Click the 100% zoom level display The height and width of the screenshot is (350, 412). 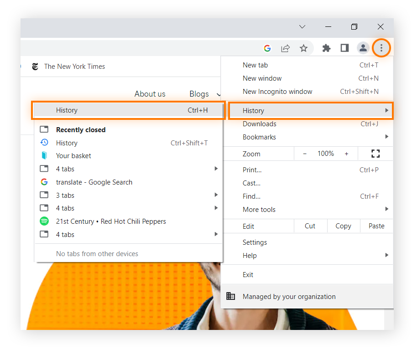325,154
